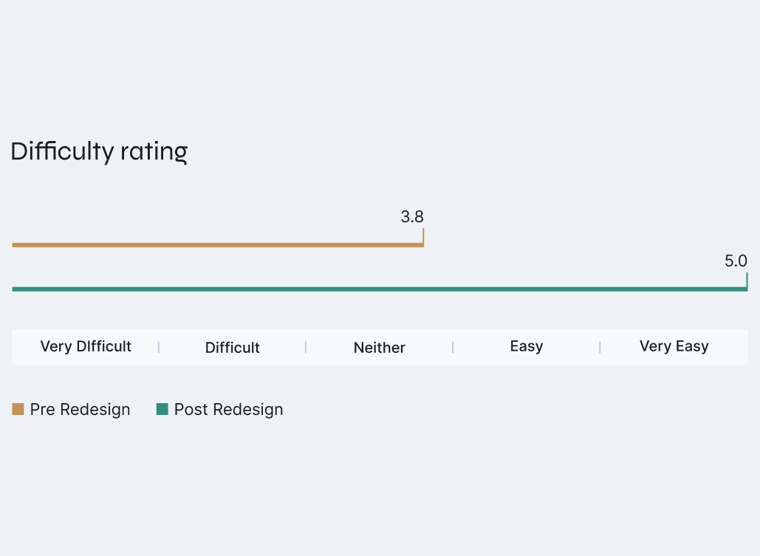Select the Pre Redesign legend label

80,410
